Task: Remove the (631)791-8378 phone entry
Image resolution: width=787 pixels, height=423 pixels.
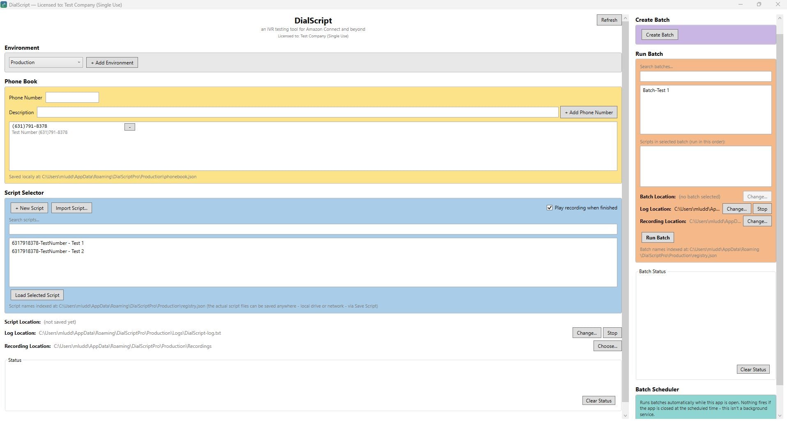Action: pos(130,127)
